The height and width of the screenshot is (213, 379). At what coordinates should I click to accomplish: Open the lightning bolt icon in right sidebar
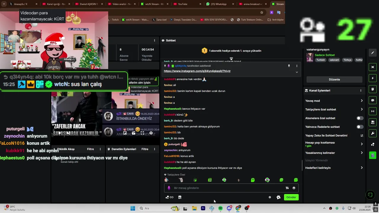click(x=372, y=78)
